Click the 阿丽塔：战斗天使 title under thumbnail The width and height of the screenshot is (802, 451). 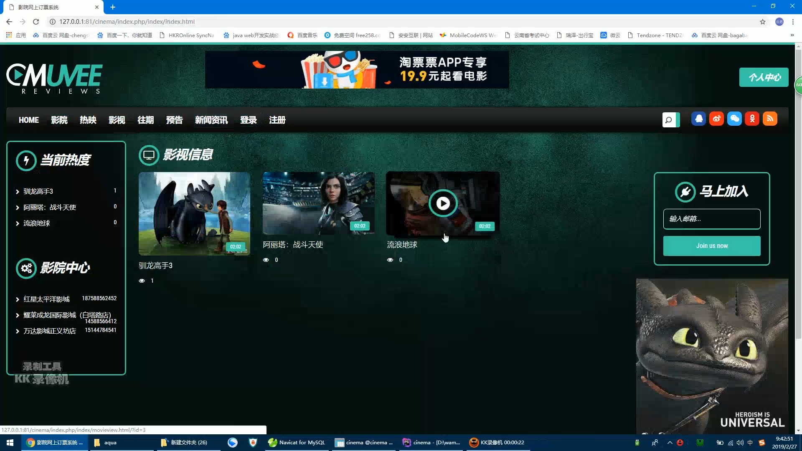(x=293, y=245)
